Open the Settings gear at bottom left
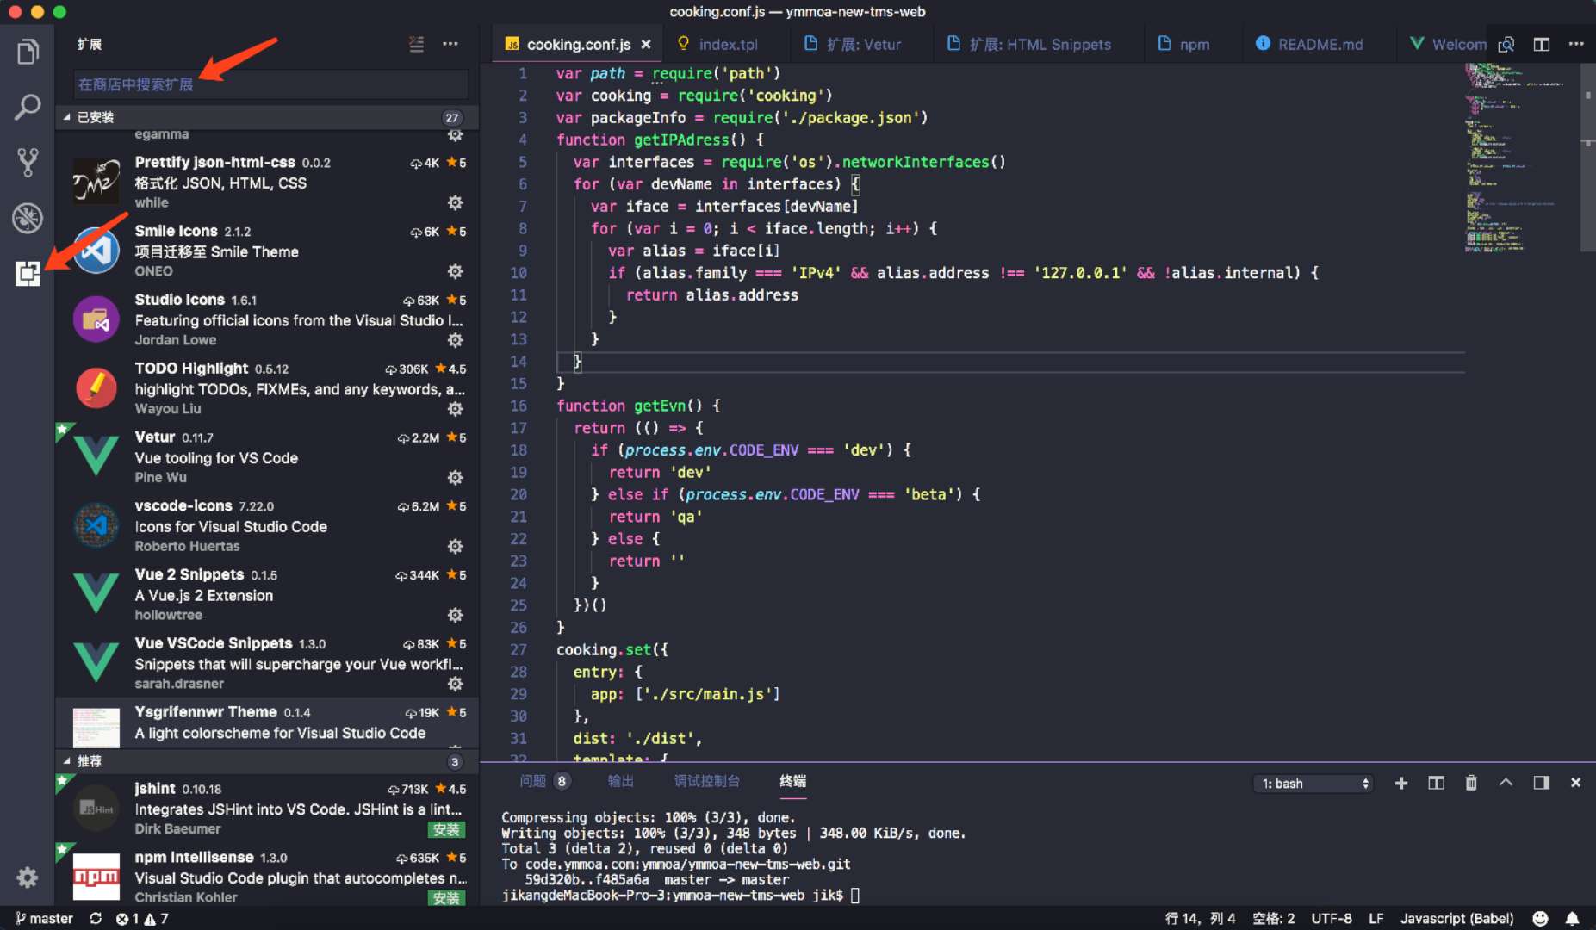The image size is (1596, 930). (27, 877)
